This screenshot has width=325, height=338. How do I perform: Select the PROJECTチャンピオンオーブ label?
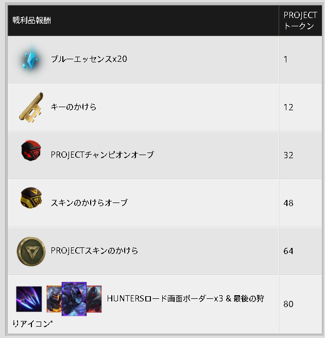102,155
